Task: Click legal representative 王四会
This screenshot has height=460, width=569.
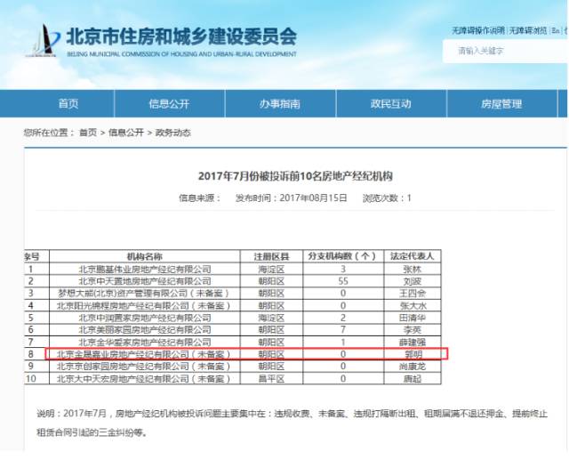Action: pyautogui.click(x=413, y=294)
